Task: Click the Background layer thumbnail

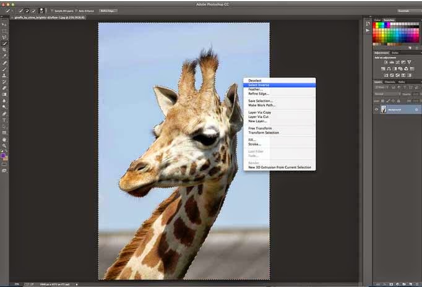Action: click(384, 109)
